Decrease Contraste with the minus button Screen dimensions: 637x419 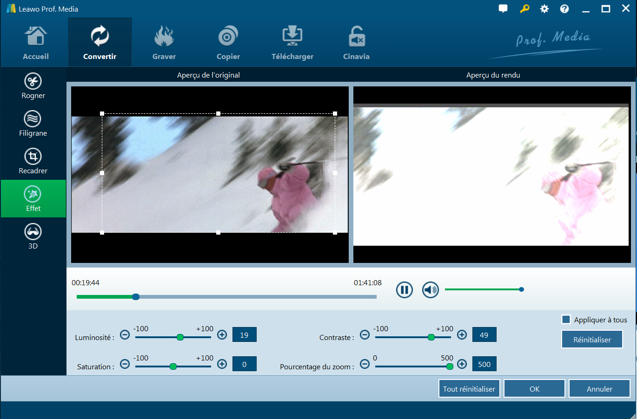point(365,335)
